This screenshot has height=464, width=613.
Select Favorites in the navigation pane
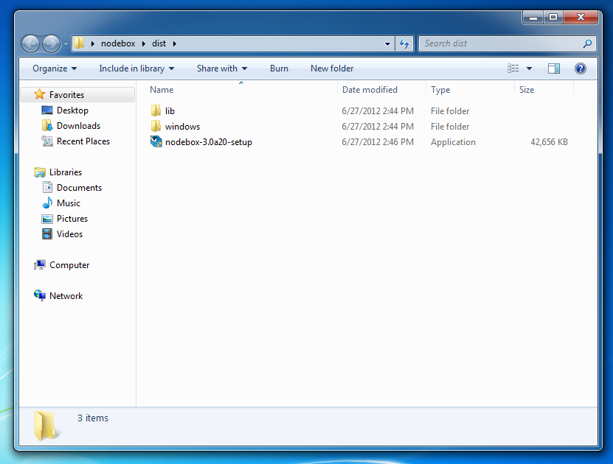click(x=66, y=95)
